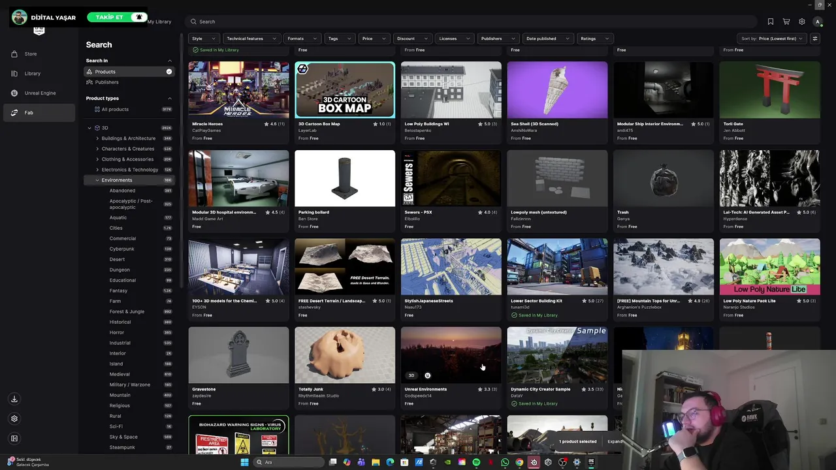Image resolution: width=836 pixels, height=470 pixels.
Task: Open Low Poly Nature Pack Lite thumbnail
Action: click(769, 266)
